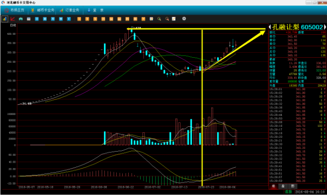Toggle the orange 1-minute period button
Screen dimensions: 327x195
pyautogui.click(x=79, y=19)
